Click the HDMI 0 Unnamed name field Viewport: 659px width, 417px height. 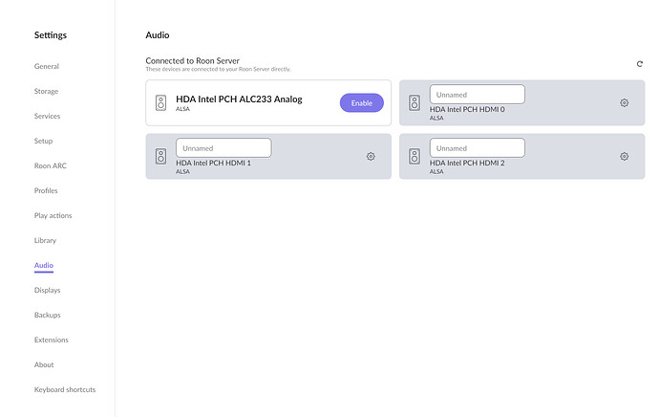(x=477, y=95)
